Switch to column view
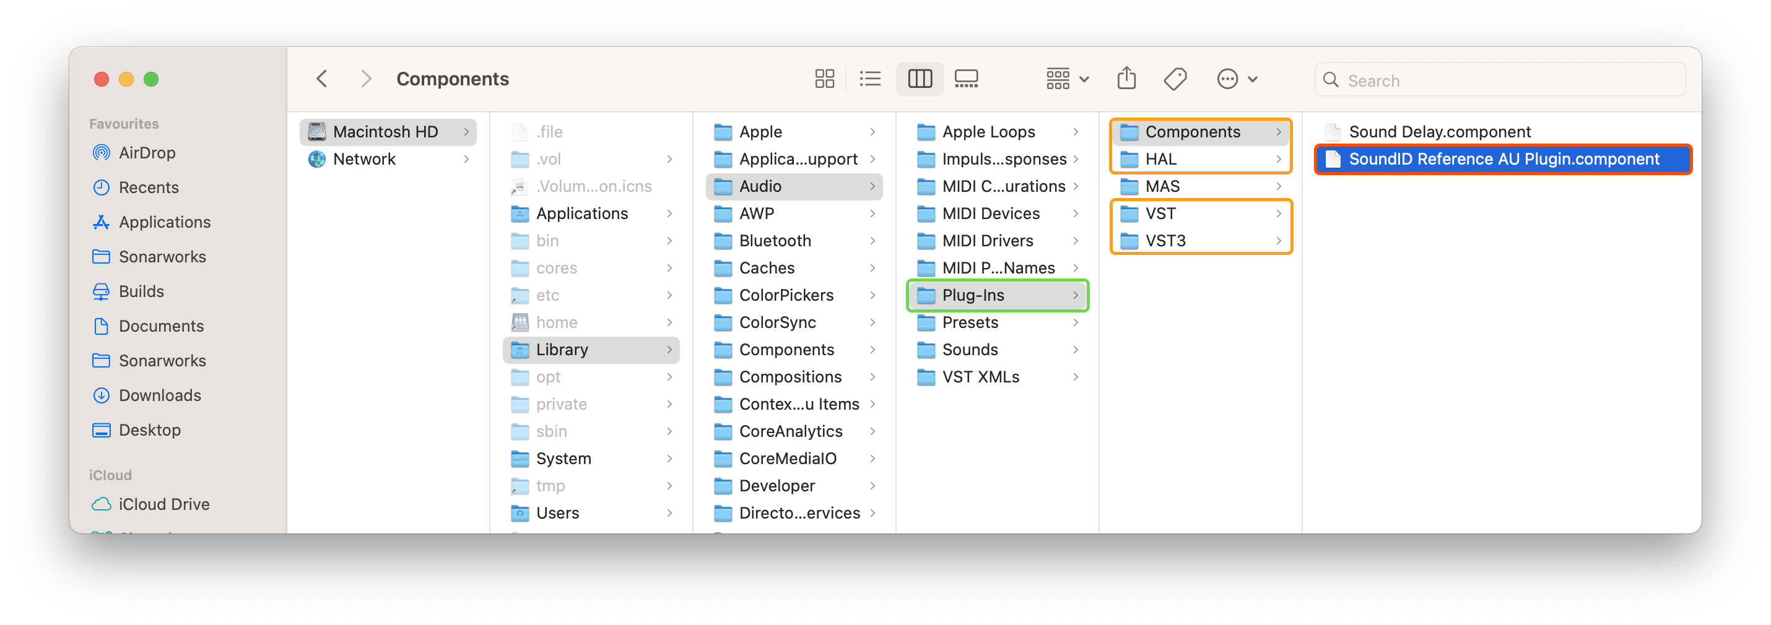Image resolution: width=1771 pixels, height=625 pixels. click(919, 79)
